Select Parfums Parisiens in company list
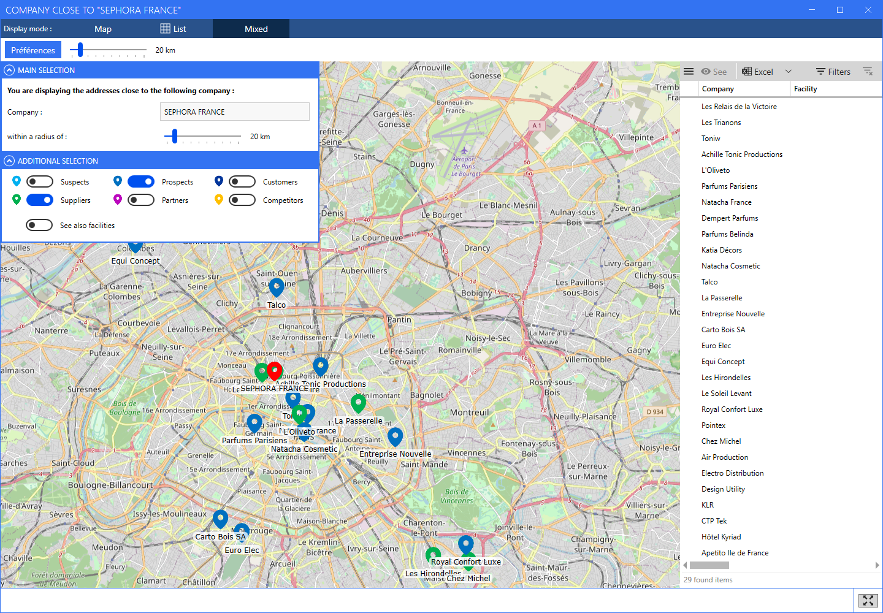 (729, 186)
